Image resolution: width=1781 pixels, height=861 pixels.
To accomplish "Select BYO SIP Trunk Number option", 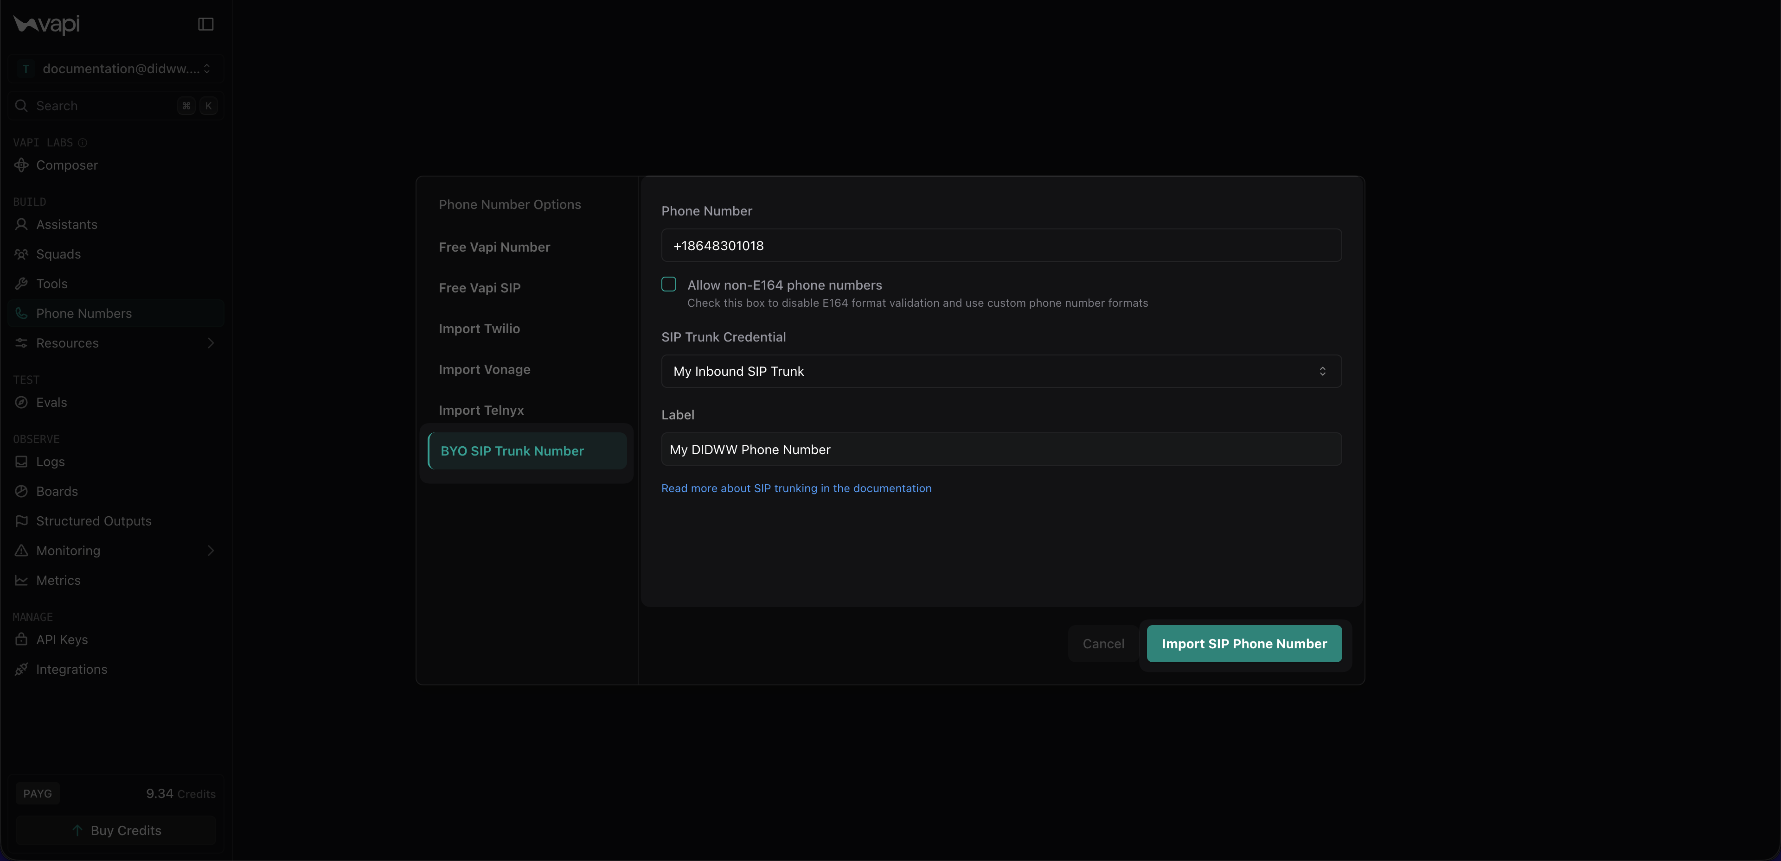I will tap(527, 451).
